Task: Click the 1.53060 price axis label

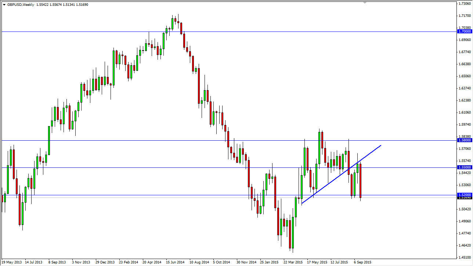Action: [x=465, y=185]
